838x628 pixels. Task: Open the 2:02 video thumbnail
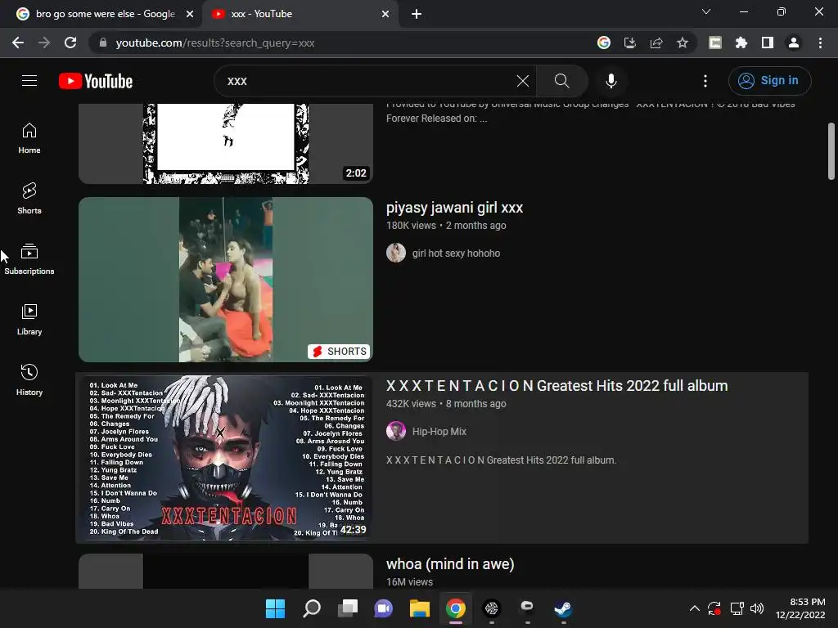pyautogui.click(x=226, y=144)
